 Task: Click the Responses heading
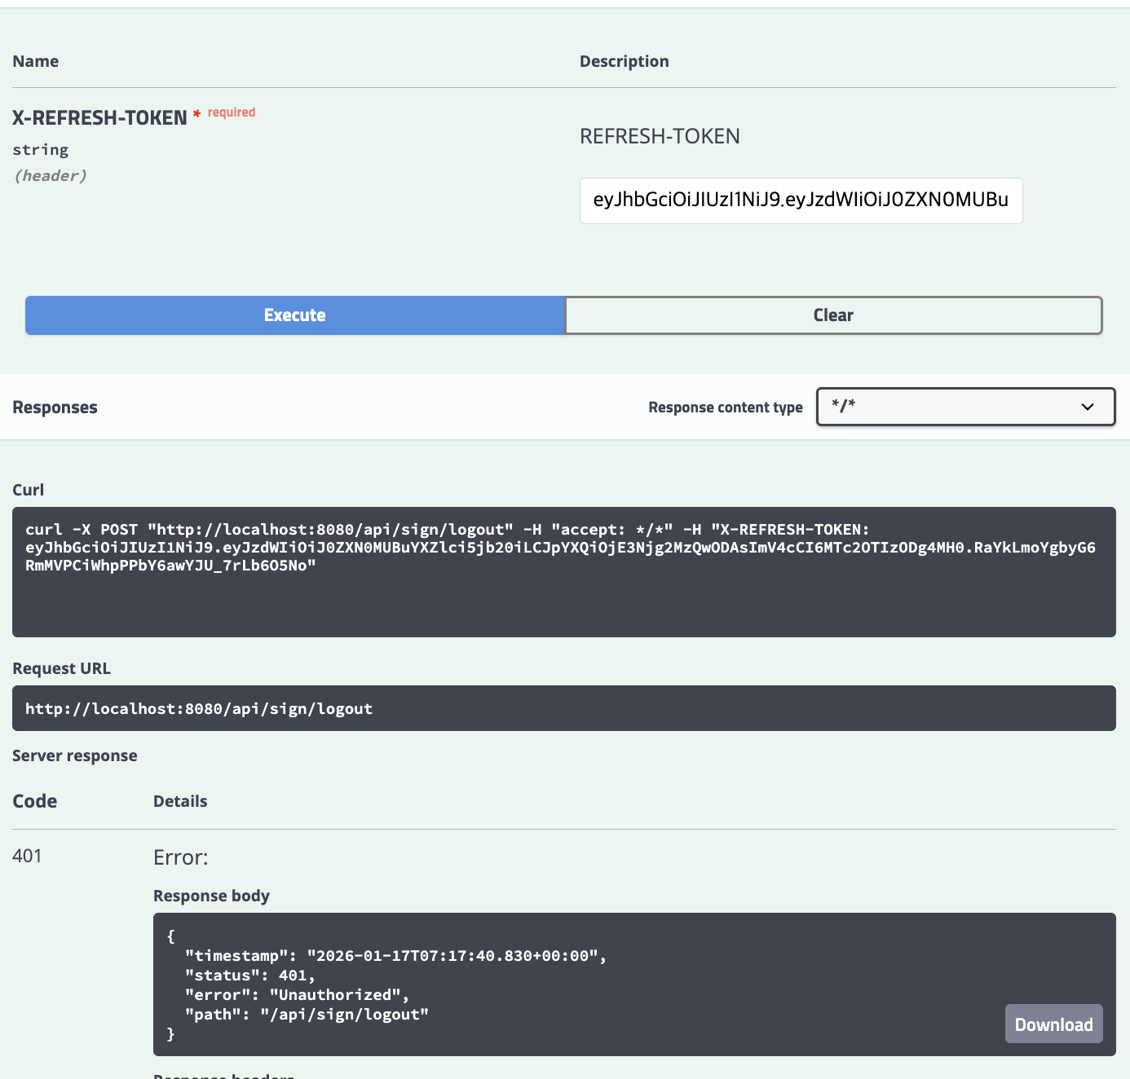point(55,407)
